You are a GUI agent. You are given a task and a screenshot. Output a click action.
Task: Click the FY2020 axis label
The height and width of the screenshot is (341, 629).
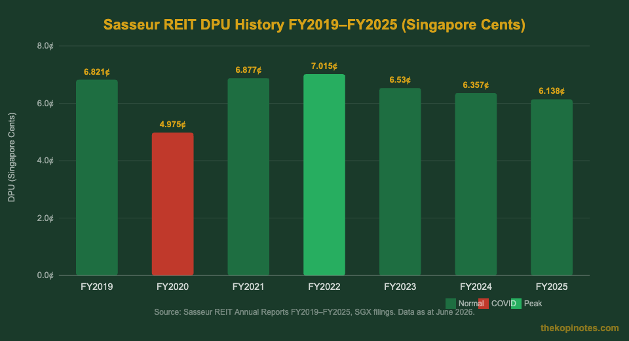172,287
